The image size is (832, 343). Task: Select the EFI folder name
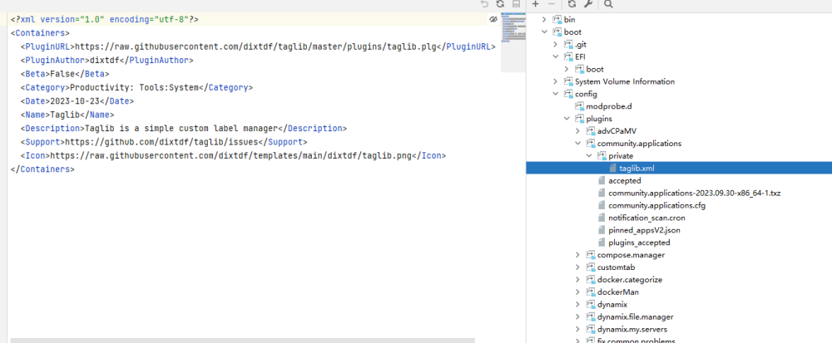point(581,56)
